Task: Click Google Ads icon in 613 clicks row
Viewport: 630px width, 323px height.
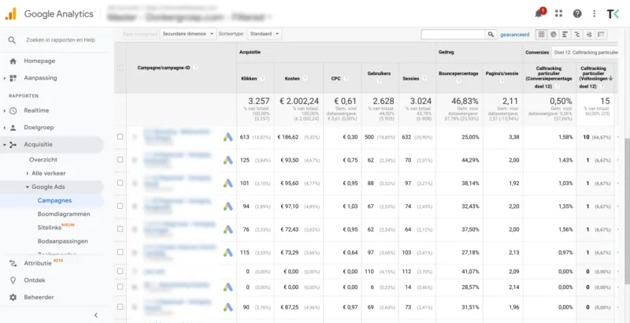Action: [x=228, y=137]
